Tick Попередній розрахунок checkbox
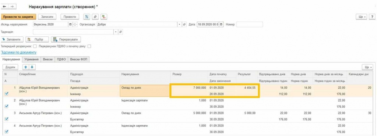This screenshot has width=377, height=136. coord(35,46)
